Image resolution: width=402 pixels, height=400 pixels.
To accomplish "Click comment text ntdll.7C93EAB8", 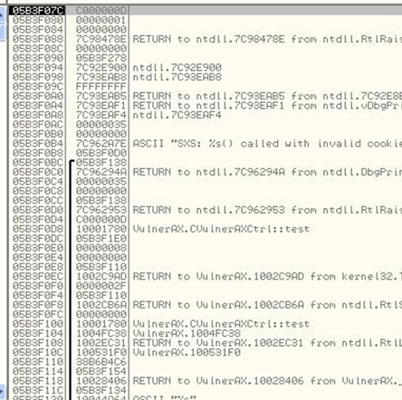I will (177, 77).
